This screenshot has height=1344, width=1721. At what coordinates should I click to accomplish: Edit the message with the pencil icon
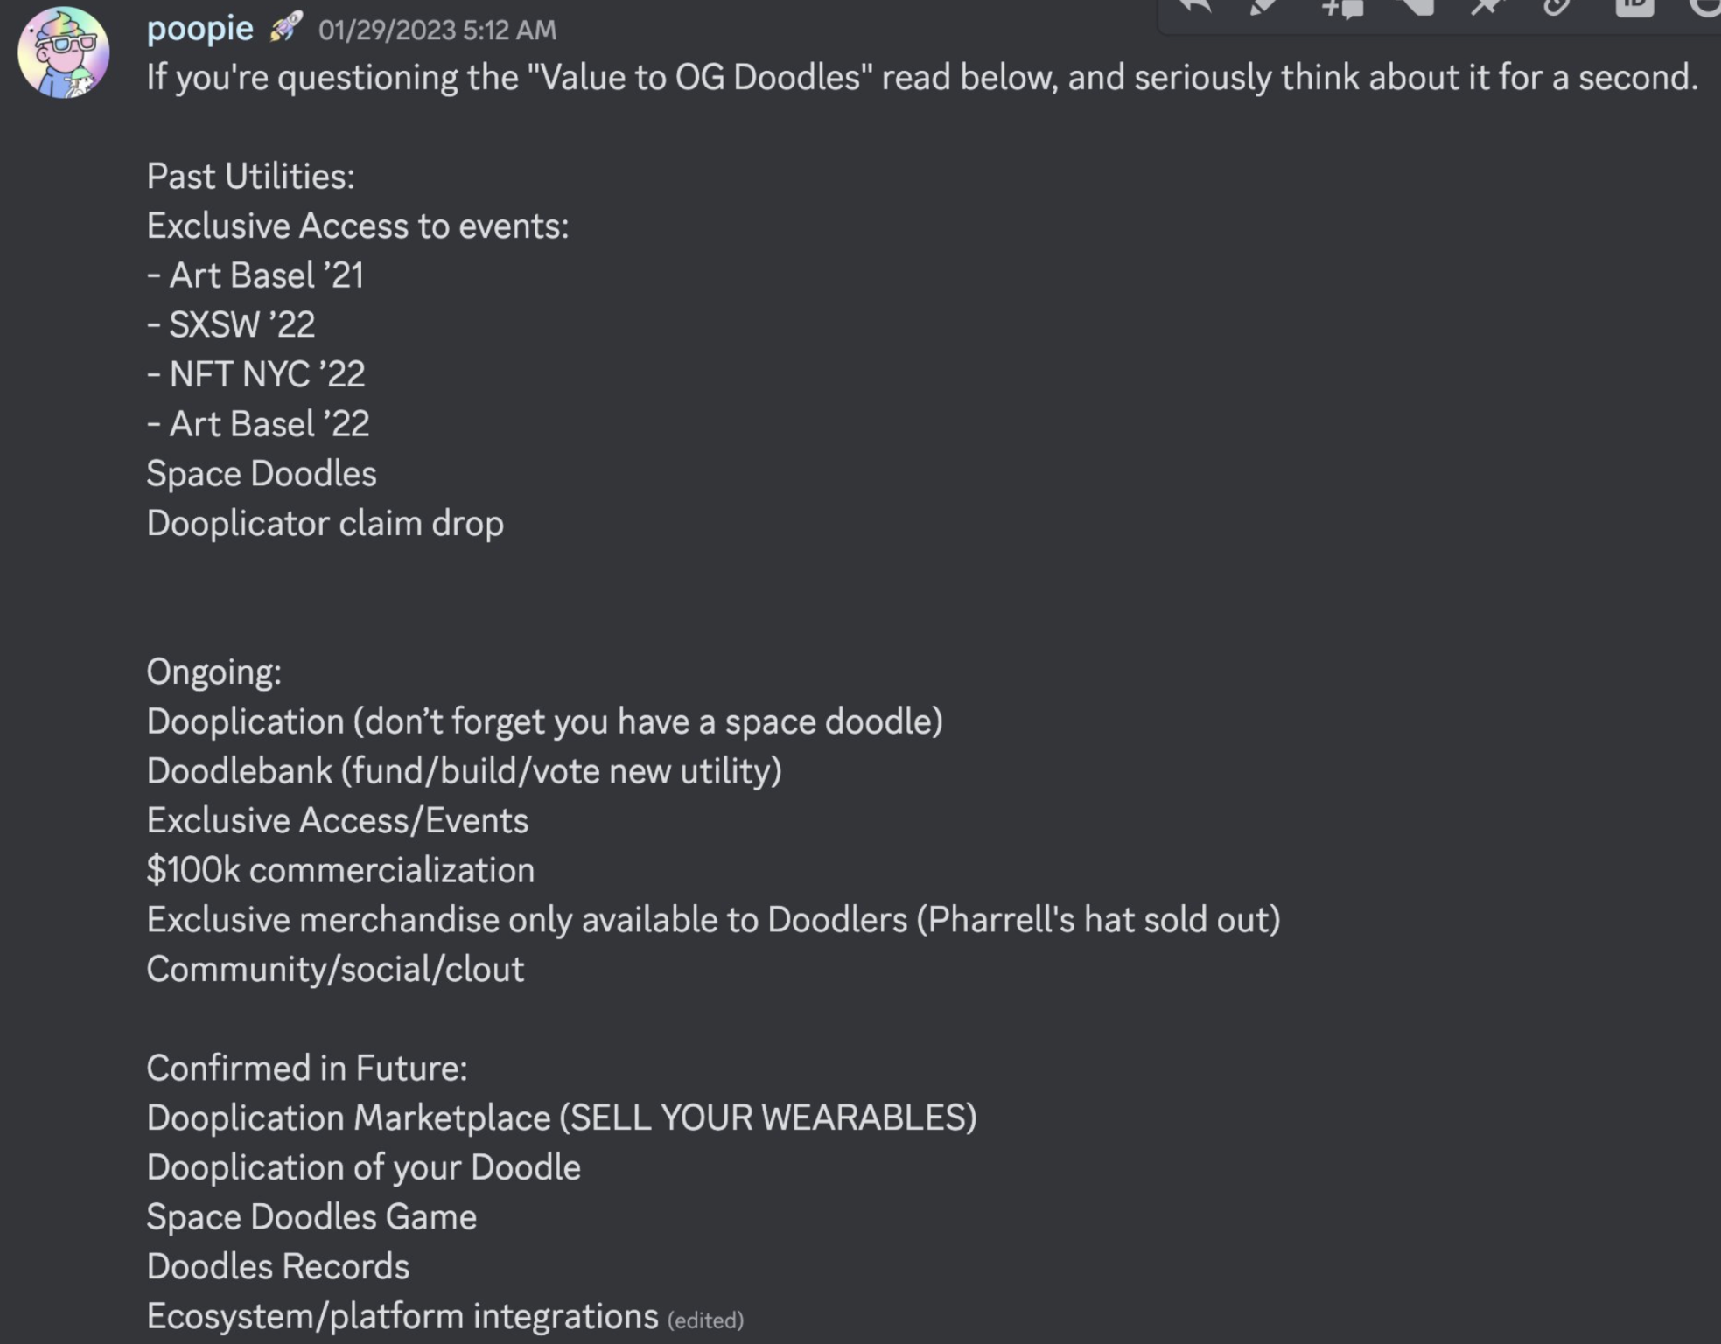[1263, 9]
